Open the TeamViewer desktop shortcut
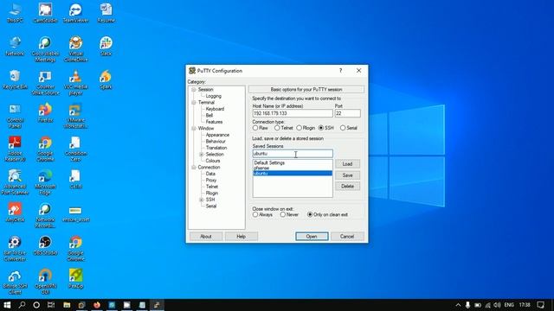Screen dimensions: 554x311 [x=75, y=13]
